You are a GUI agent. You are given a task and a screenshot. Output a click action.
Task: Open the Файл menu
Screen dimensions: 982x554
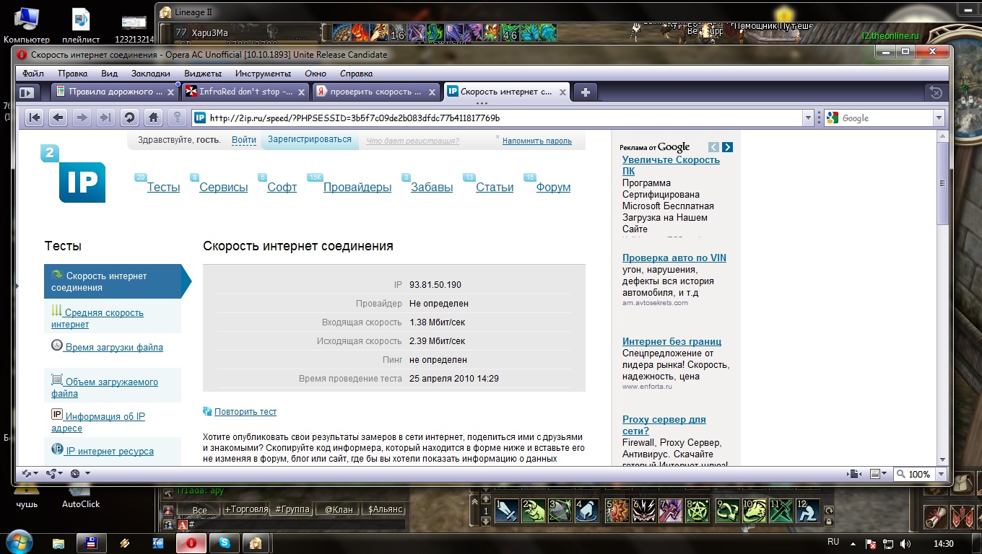pyautogui.click(x=33, y=73)
